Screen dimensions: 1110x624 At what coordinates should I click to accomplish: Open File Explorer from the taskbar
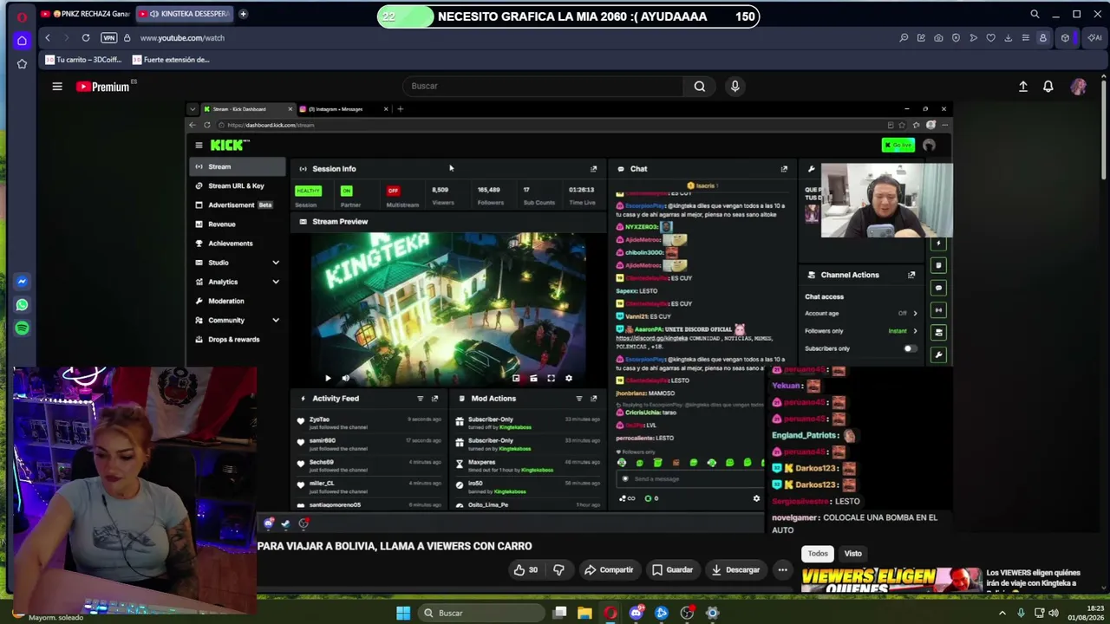click(x=585, y=613)
